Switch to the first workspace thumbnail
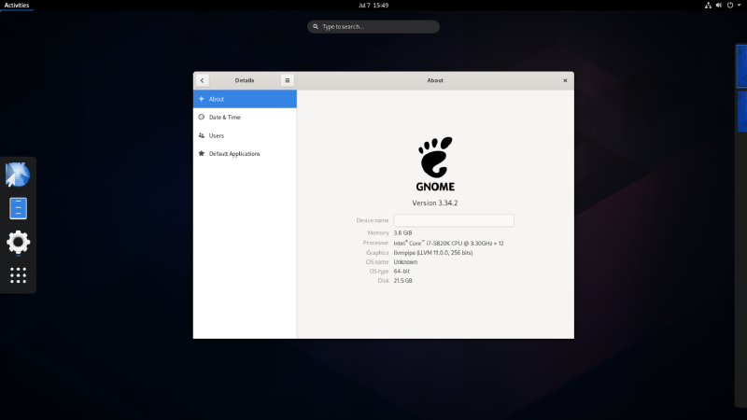Viewport: 747px width, 420px height. (x=741, y=65)
